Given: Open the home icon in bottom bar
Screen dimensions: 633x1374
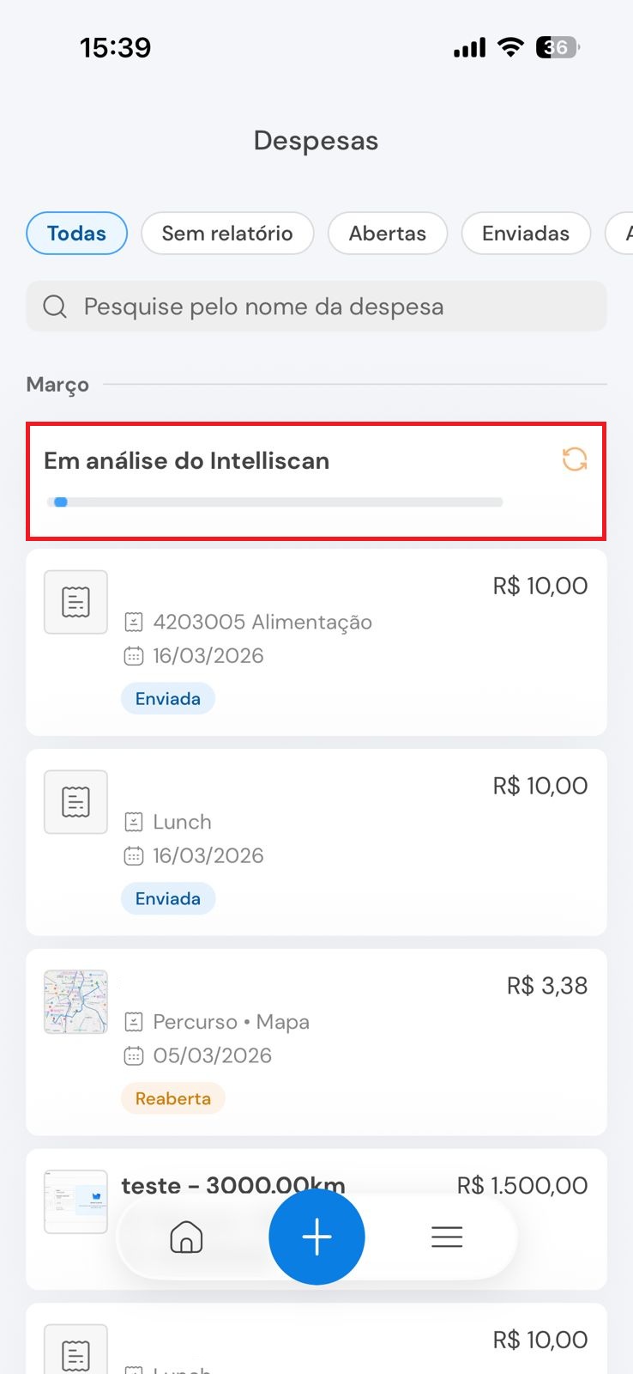Looking at the screenshot, I should (186, 1237).
